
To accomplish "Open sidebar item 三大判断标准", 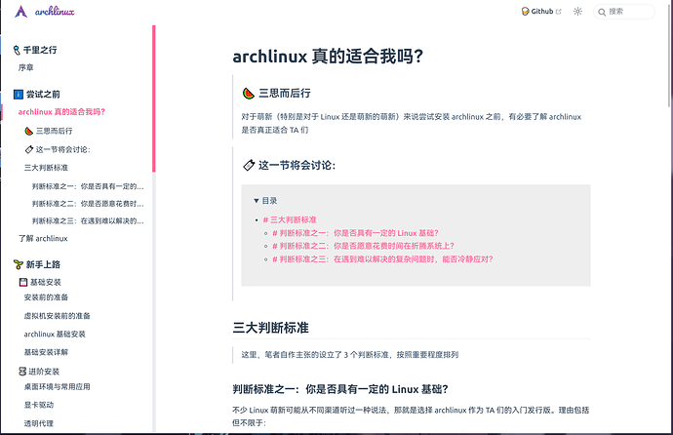I will click(x=46, y=168).
